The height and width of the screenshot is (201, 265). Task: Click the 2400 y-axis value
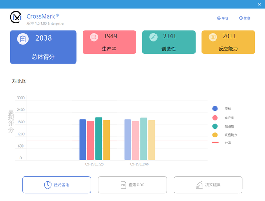pos(21,110)
